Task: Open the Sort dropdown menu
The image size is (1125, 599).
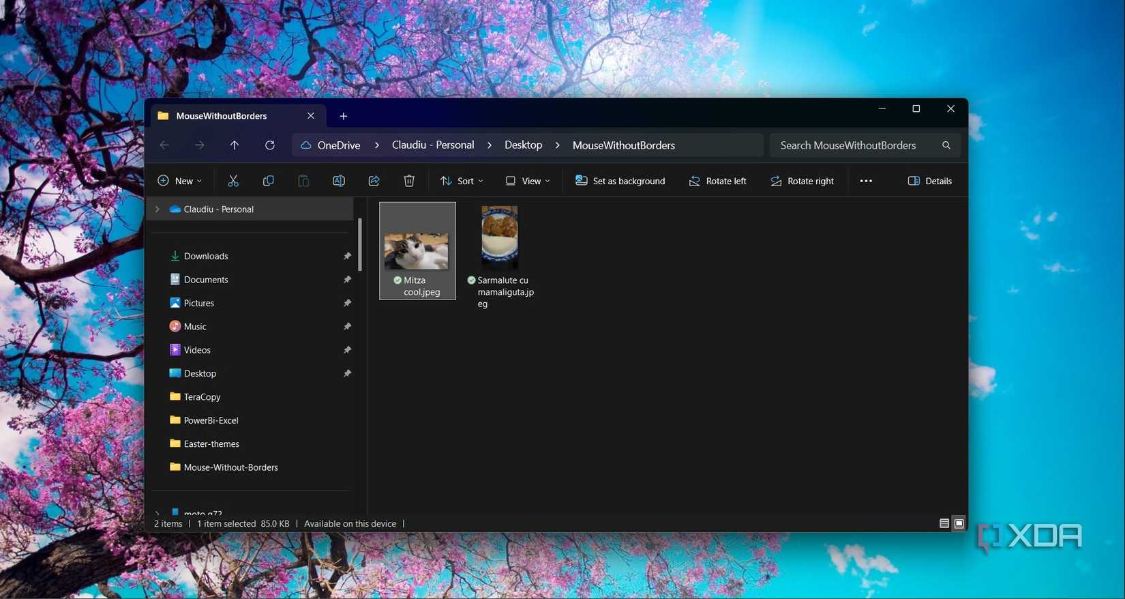Action: [x=462, y=181]
